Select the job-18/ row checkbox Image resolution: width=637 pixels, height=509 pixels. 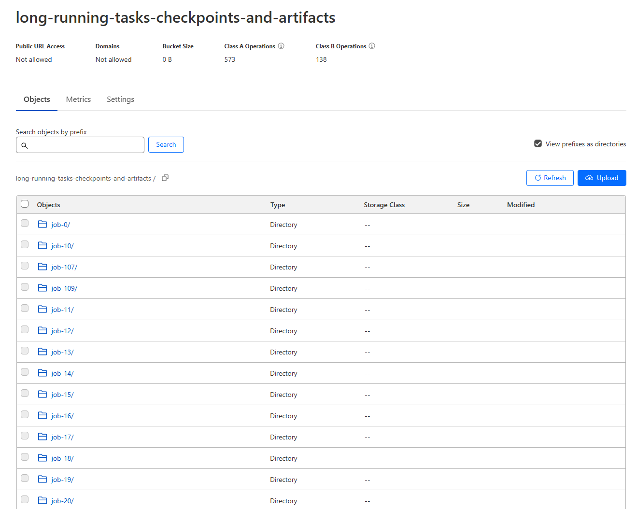(x=25, y=457)
